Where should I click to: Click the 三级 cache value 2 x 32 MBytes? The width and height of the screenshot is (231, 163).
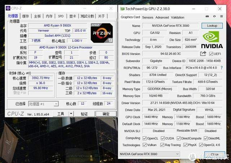[x=87, y=93]
